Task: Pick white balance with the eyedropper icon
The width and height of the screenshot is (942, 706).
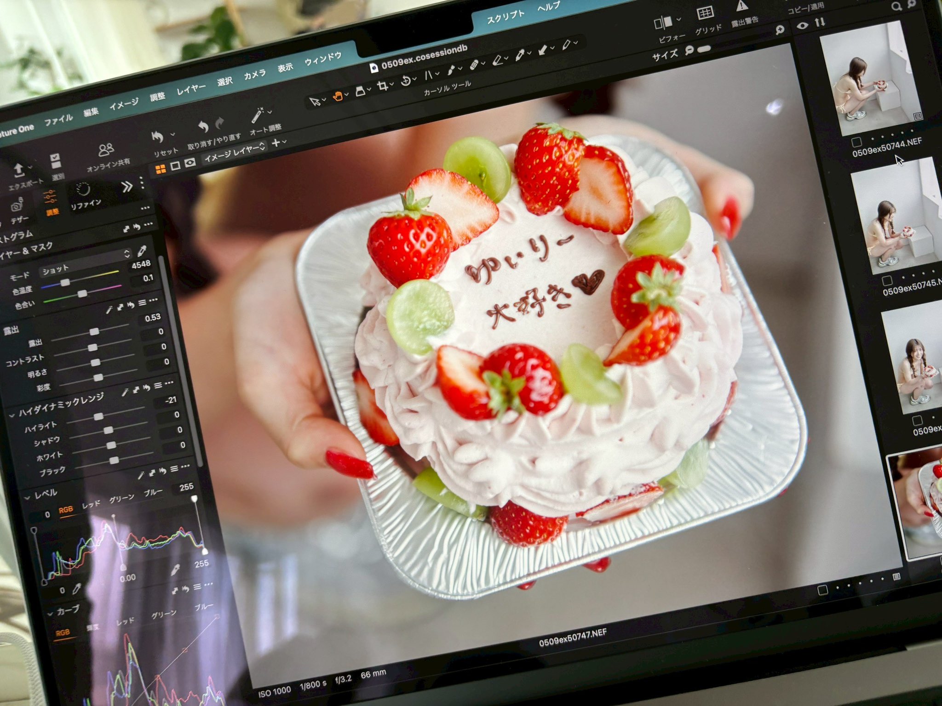Action: click(142, 251)
